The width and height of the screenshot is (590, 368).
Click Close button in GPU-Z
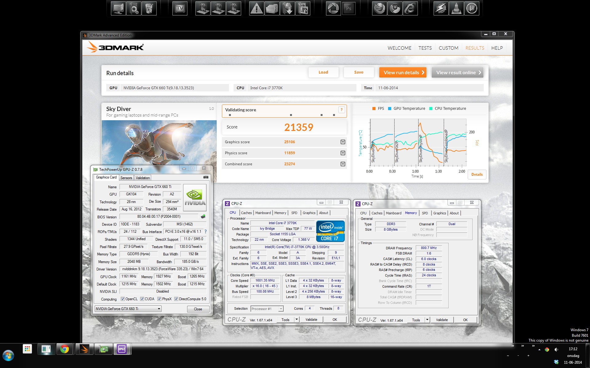[198, 309]
